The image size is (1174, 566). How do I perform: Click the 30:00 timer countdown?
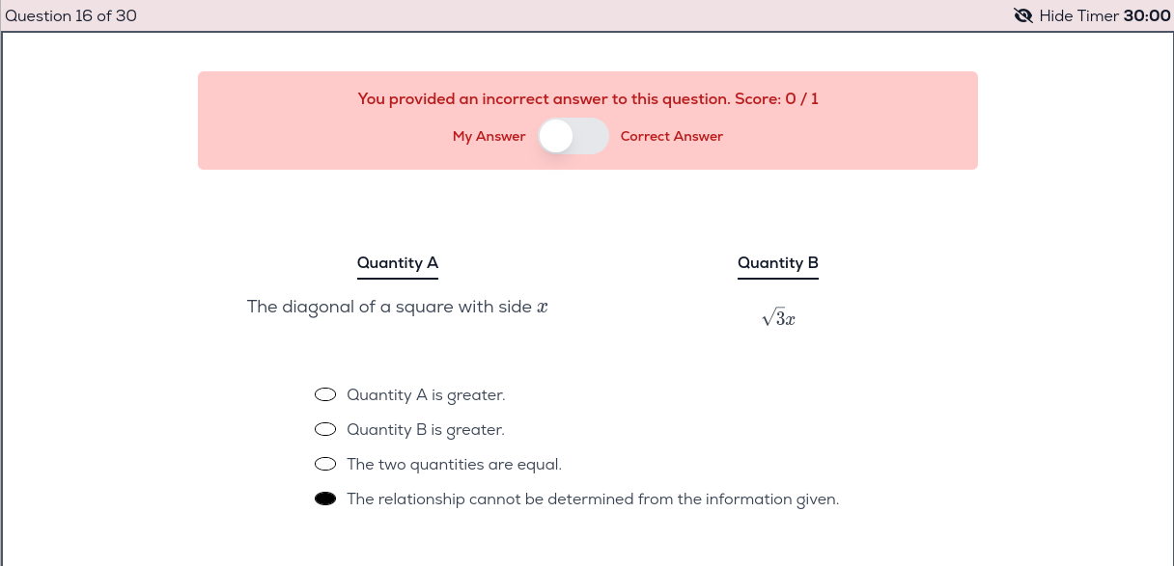(1147, 15)
